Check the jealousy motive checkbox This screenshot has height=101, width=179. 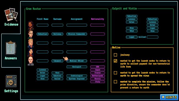115,55
